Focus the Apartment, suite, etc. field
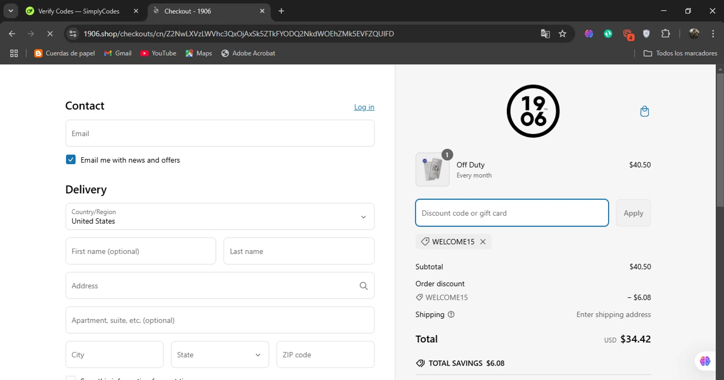This screenshot has height=380, width=724. pyautogui.click(x=220, y=320)
